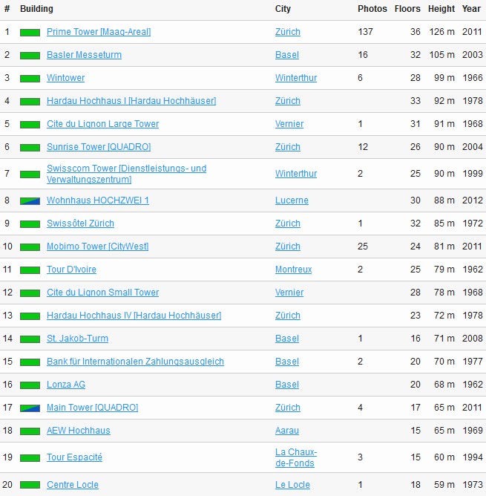Open the Basler Messeturm building link
Image resolution: width=486 pixels, height=496 pixels.
(x=84, y=55)
